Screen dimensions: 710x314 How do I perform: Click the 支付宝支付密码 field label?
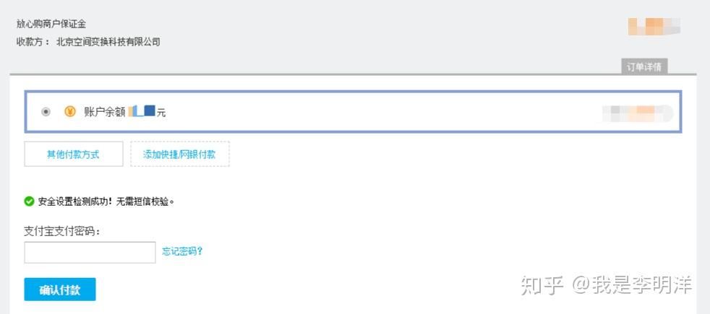click(x=62, y=231)
